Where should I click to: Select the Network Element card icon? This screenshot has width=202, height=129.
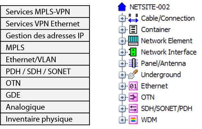[x=133, y=41]
